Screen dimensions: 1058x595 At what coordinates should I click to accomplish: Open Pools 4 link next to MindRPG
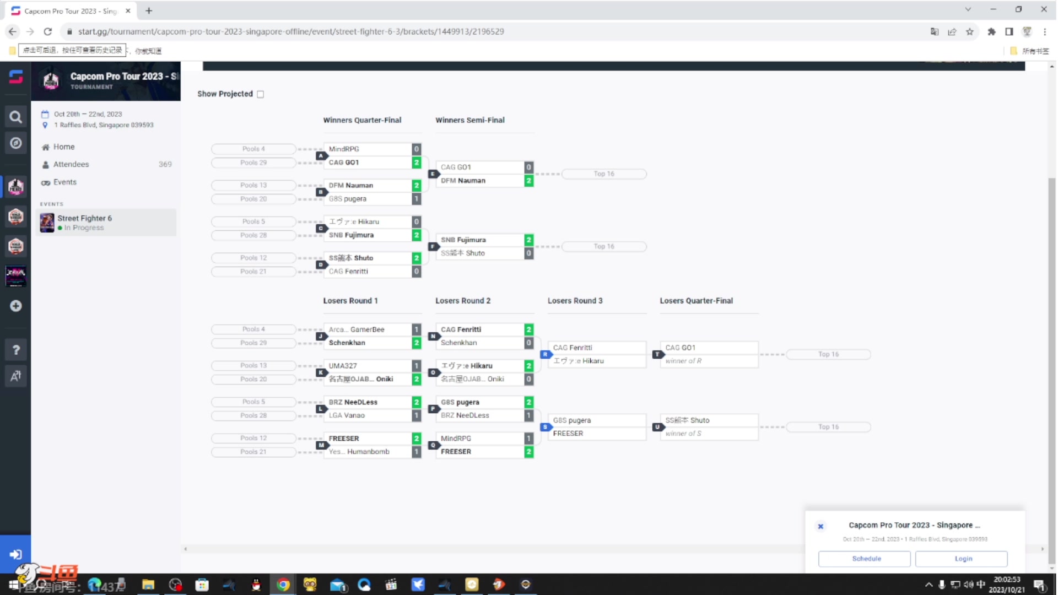pyautogui.click(x=253, y=149)
